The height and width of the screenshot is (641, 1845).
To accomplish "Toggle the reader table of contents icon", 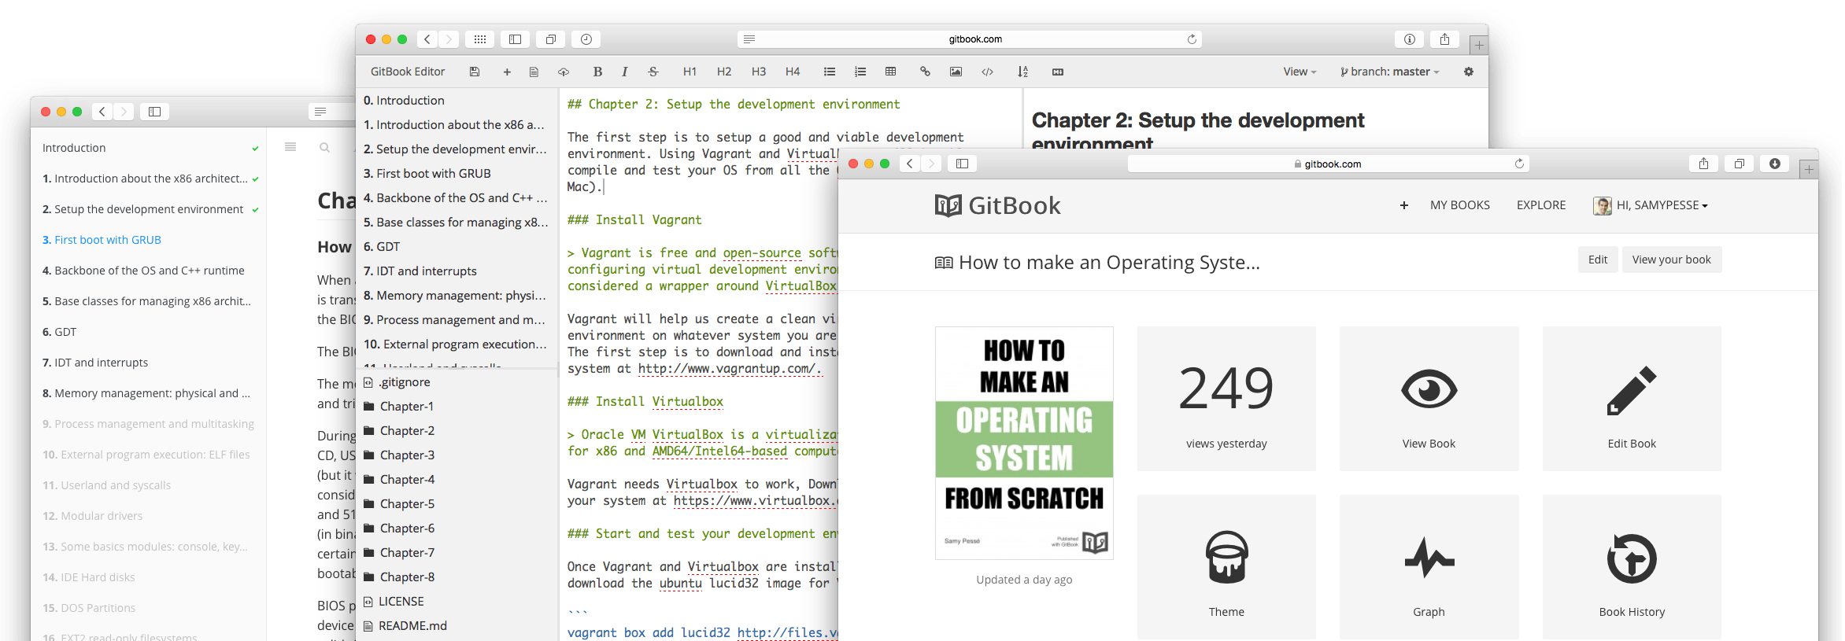I will point(290,147).
